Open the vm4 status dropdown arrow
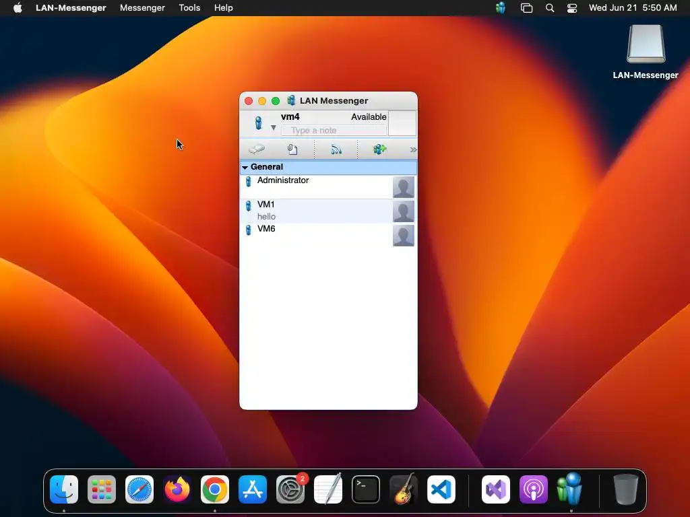Viewport: 690px width, 517px height. tap(274, 127)
